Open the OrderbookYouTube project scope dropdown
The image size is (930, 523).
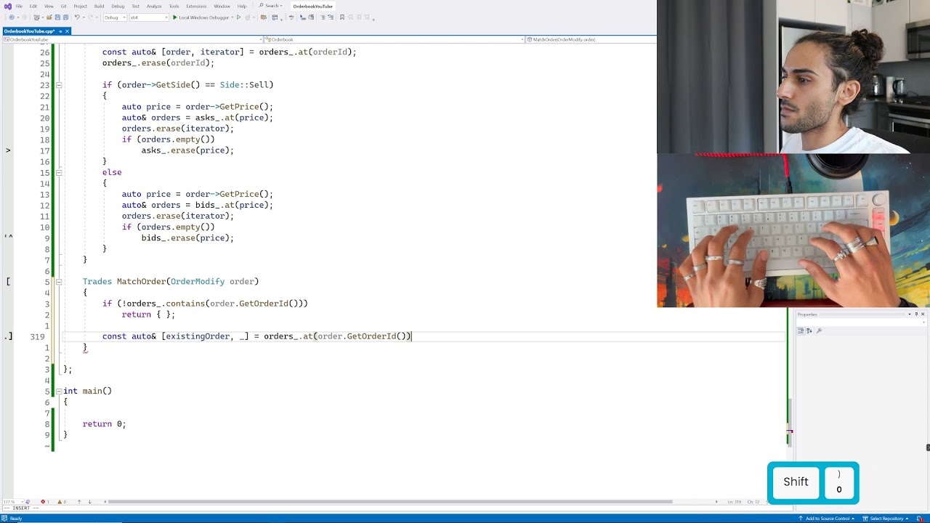click(x=132, y=39)
